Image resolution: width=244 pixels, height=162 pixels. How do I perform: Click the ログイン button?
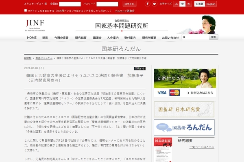click(129, 4)
